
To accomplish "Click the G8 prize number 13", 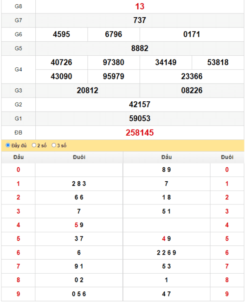I will click(140, 7).
